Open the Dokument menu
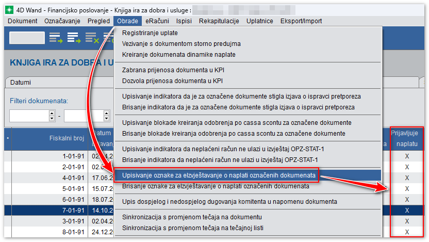Image resolution: width=429 pixels, height=242 pixels. tap(23, 21)
